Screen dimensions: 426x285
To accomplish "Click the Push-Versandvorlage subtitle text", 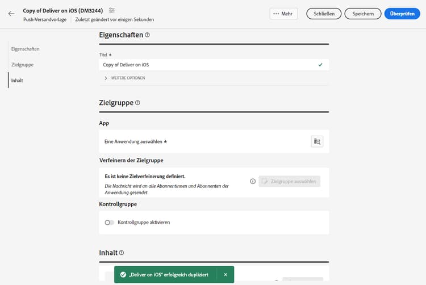I will pos(45,19).
